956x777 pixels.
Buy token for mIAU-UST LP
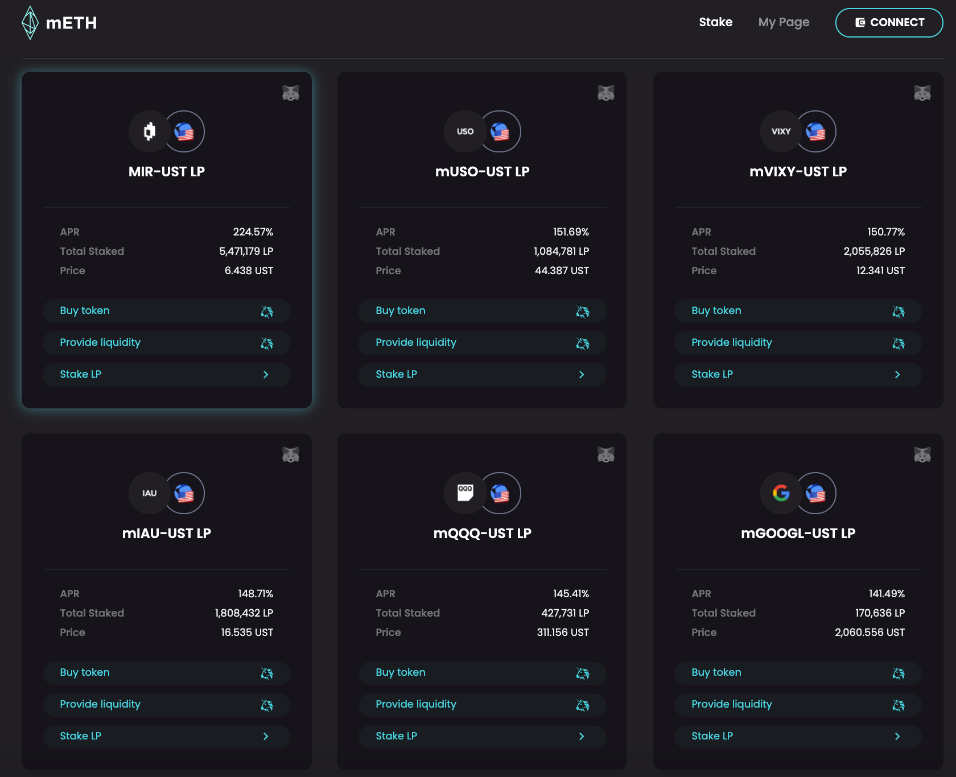coord(167,673)
